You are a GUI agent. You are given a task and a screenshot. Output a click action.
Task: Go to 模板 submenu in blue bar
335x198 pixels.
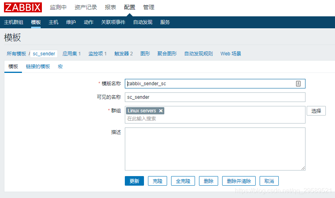[35, 22]
